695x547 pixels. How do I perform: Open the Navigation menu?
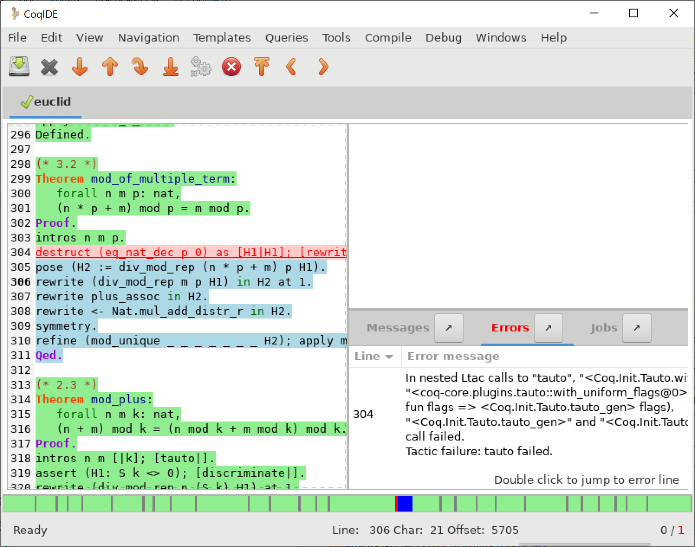pyautogui.click(x=148, y=38)
